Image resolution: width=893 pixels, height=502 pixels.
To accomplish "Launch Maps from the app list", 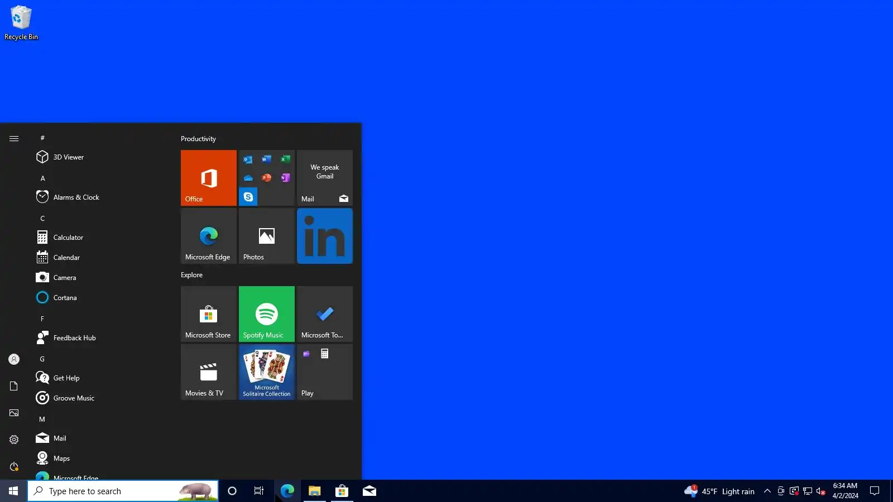I will click(x=103, y=458).
